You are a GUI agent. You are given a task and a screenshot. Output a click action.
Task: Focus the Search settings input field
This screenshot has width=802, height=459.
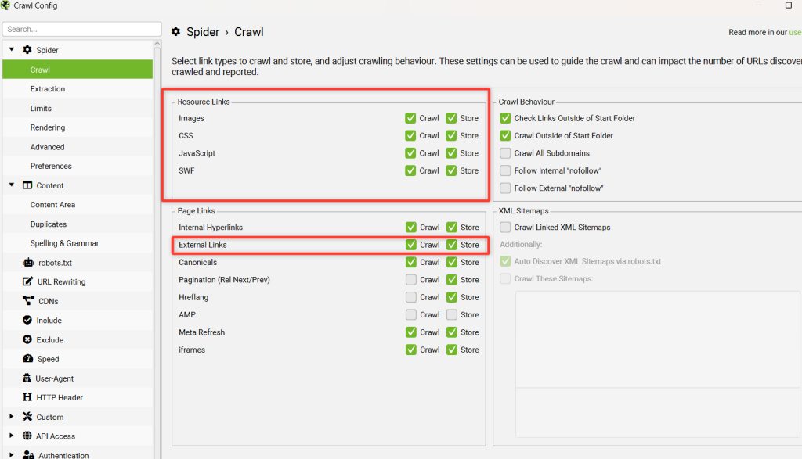81,29
